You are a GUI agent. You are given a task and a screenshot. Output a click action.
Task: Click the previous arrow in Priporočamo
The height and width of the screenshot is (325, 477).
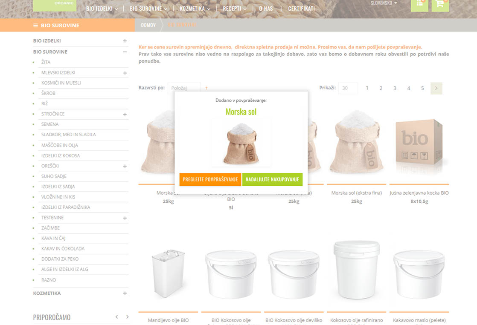[x=116, y=317]
